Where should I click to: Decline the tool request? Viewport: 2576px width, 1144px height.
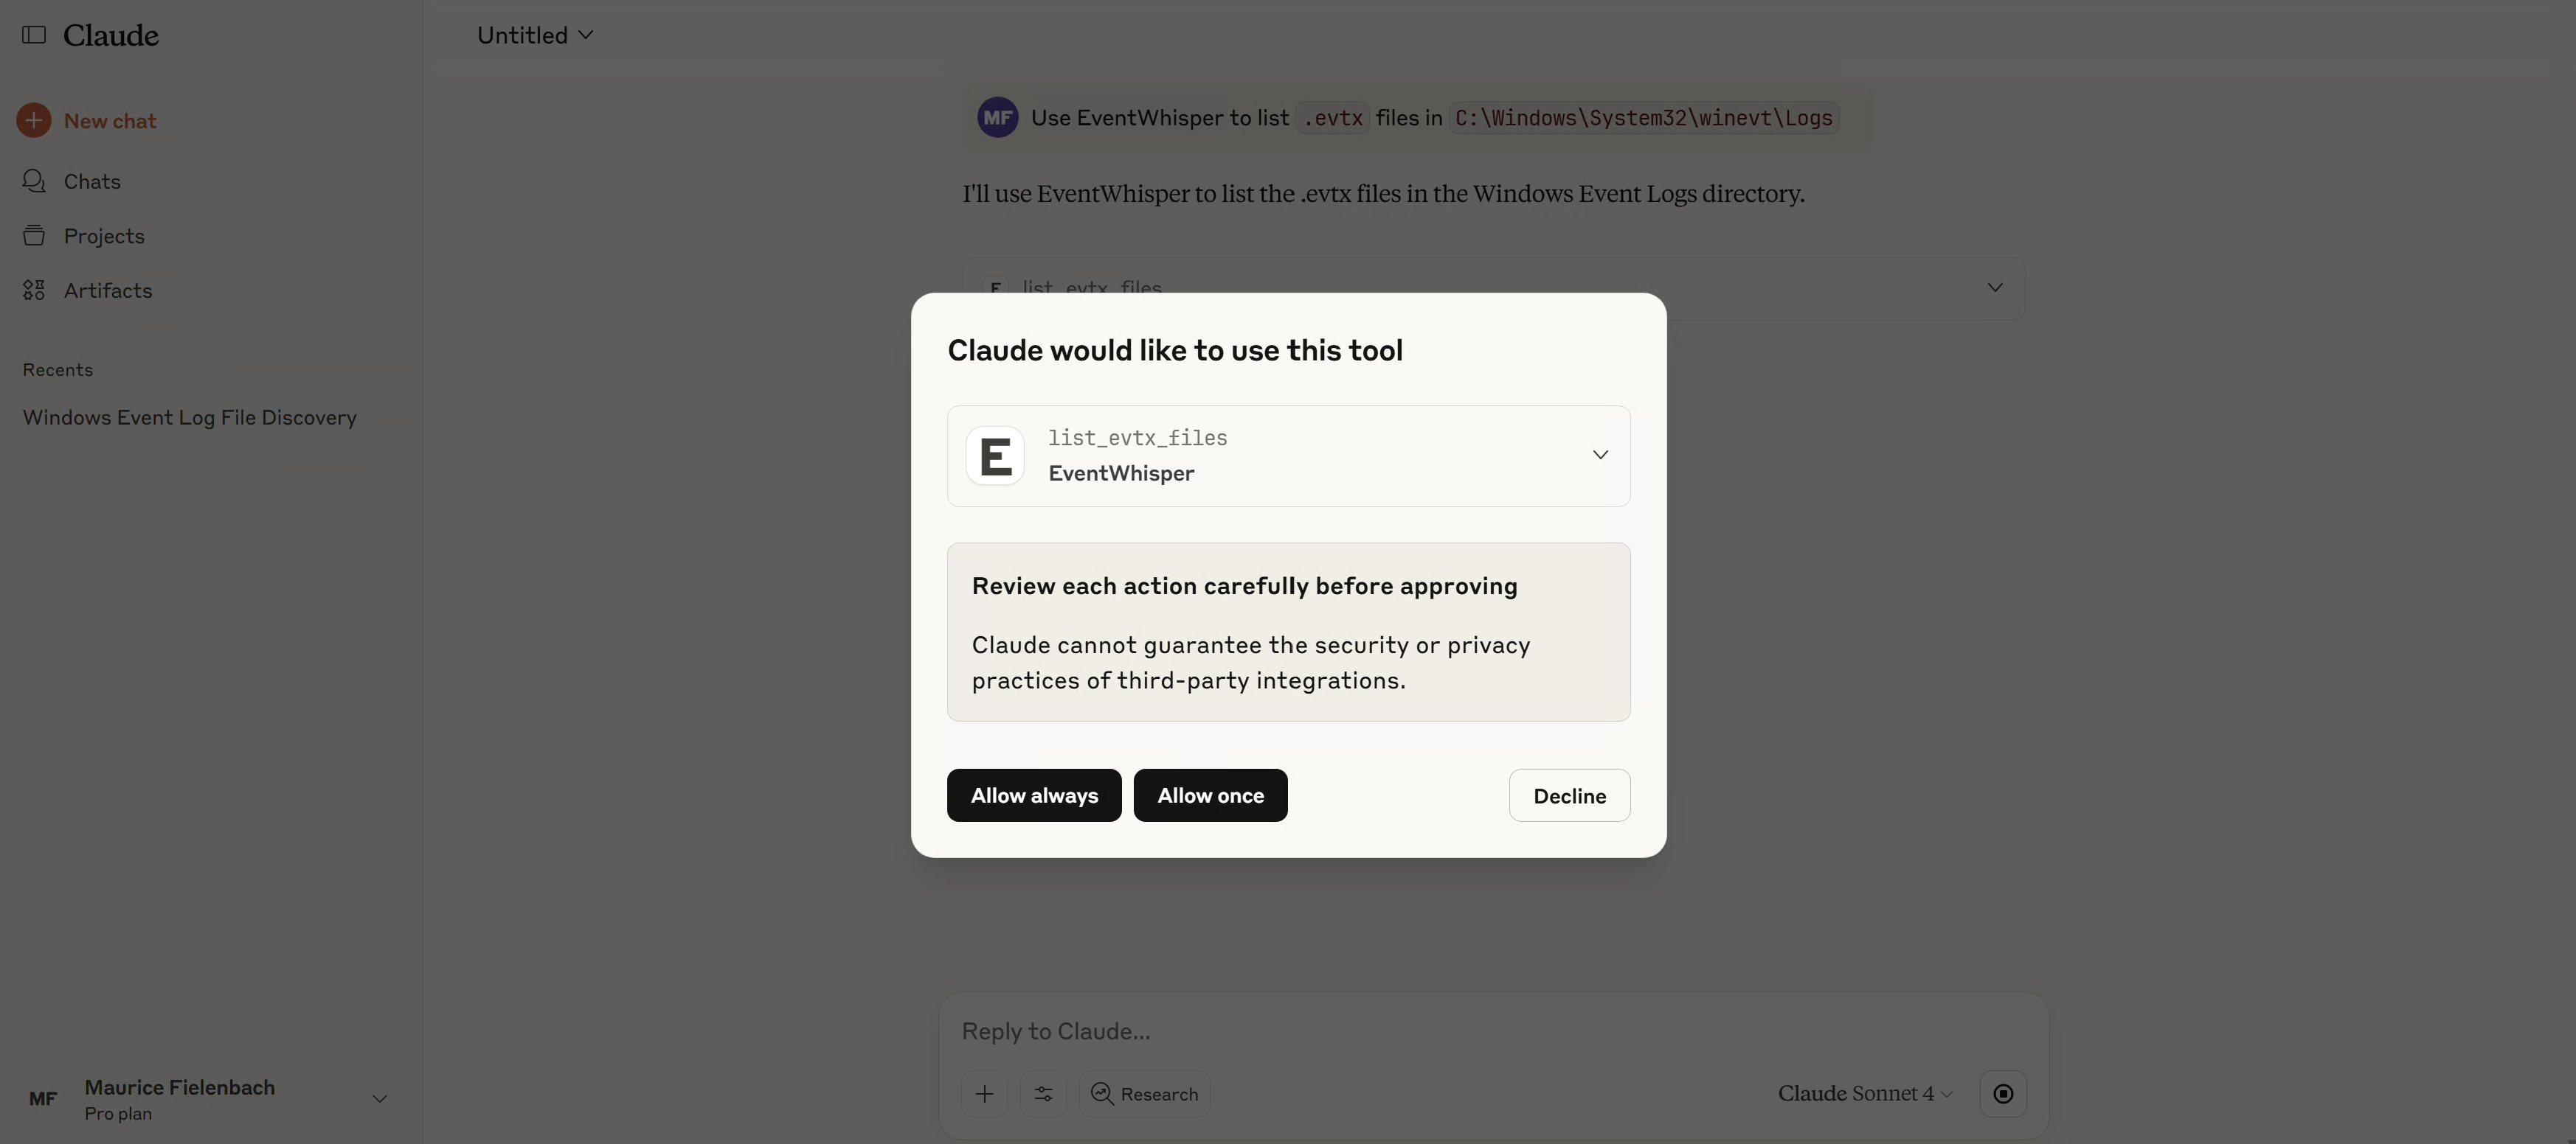(1569, 795)
